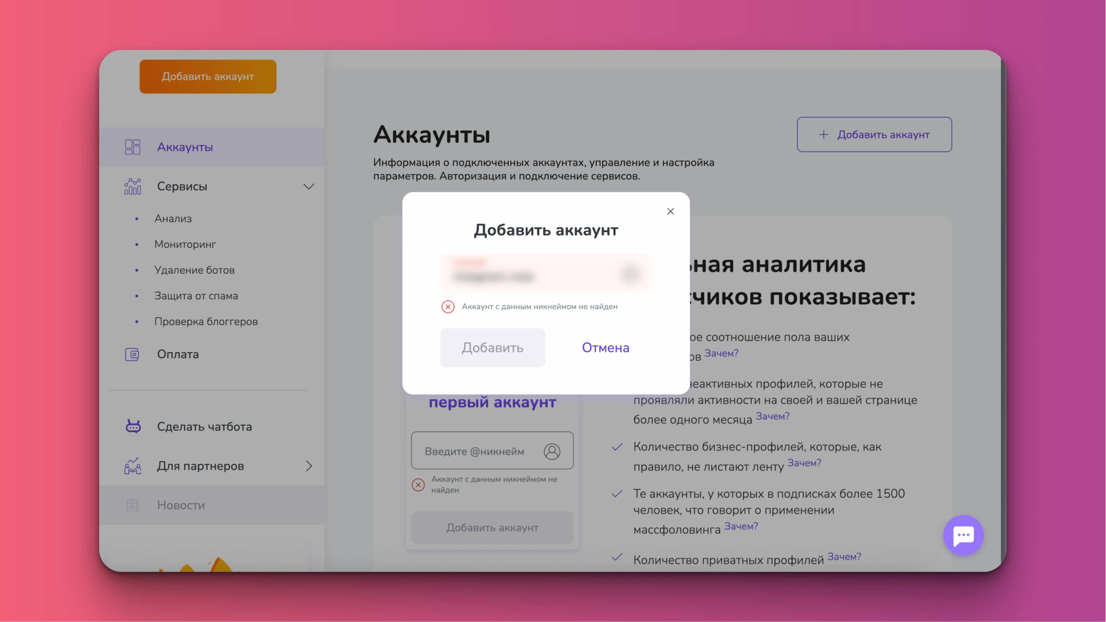Screen dimensions: 1106x622
Task: Open the purple chat support bubble
Action: [x=963, y=535]
